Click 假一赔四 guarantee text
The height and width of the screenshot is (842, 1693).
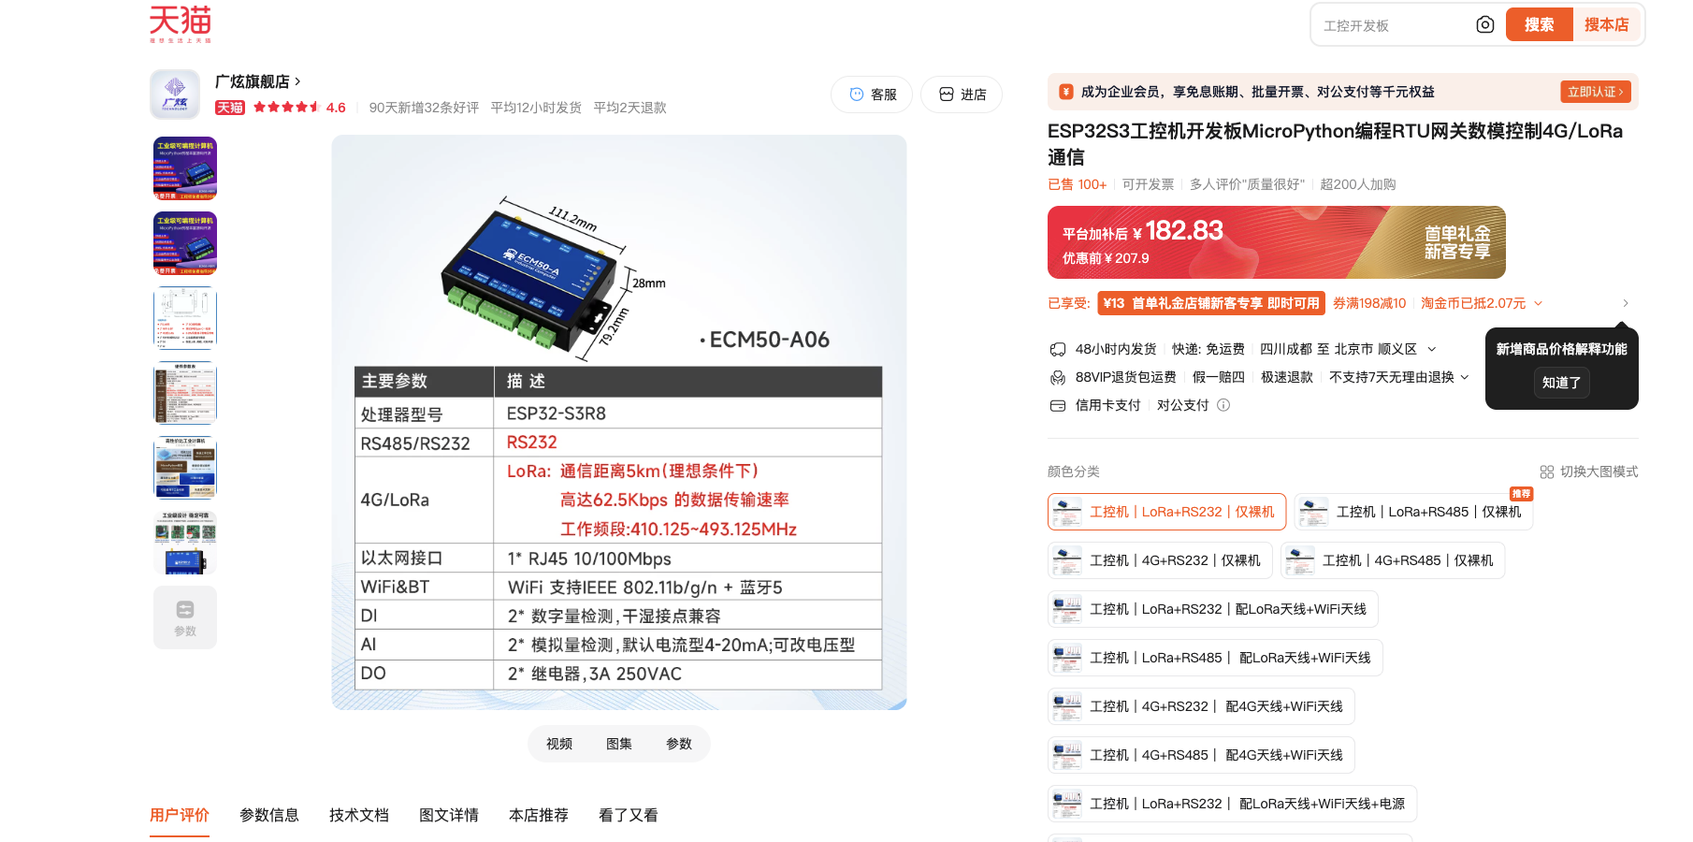(x=1219, y=377)
